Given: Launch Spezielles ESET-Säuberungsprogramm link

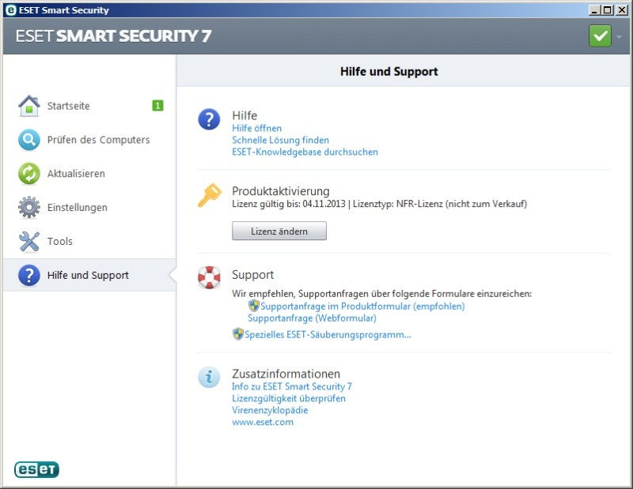Looking at the screenshot, I should 328,335.
